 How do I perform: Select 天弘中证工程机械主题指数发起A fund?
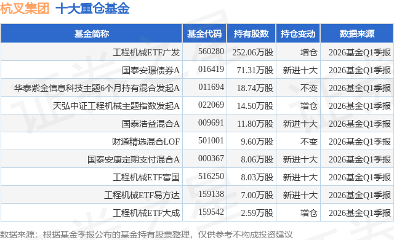click(x=116, y=106)
